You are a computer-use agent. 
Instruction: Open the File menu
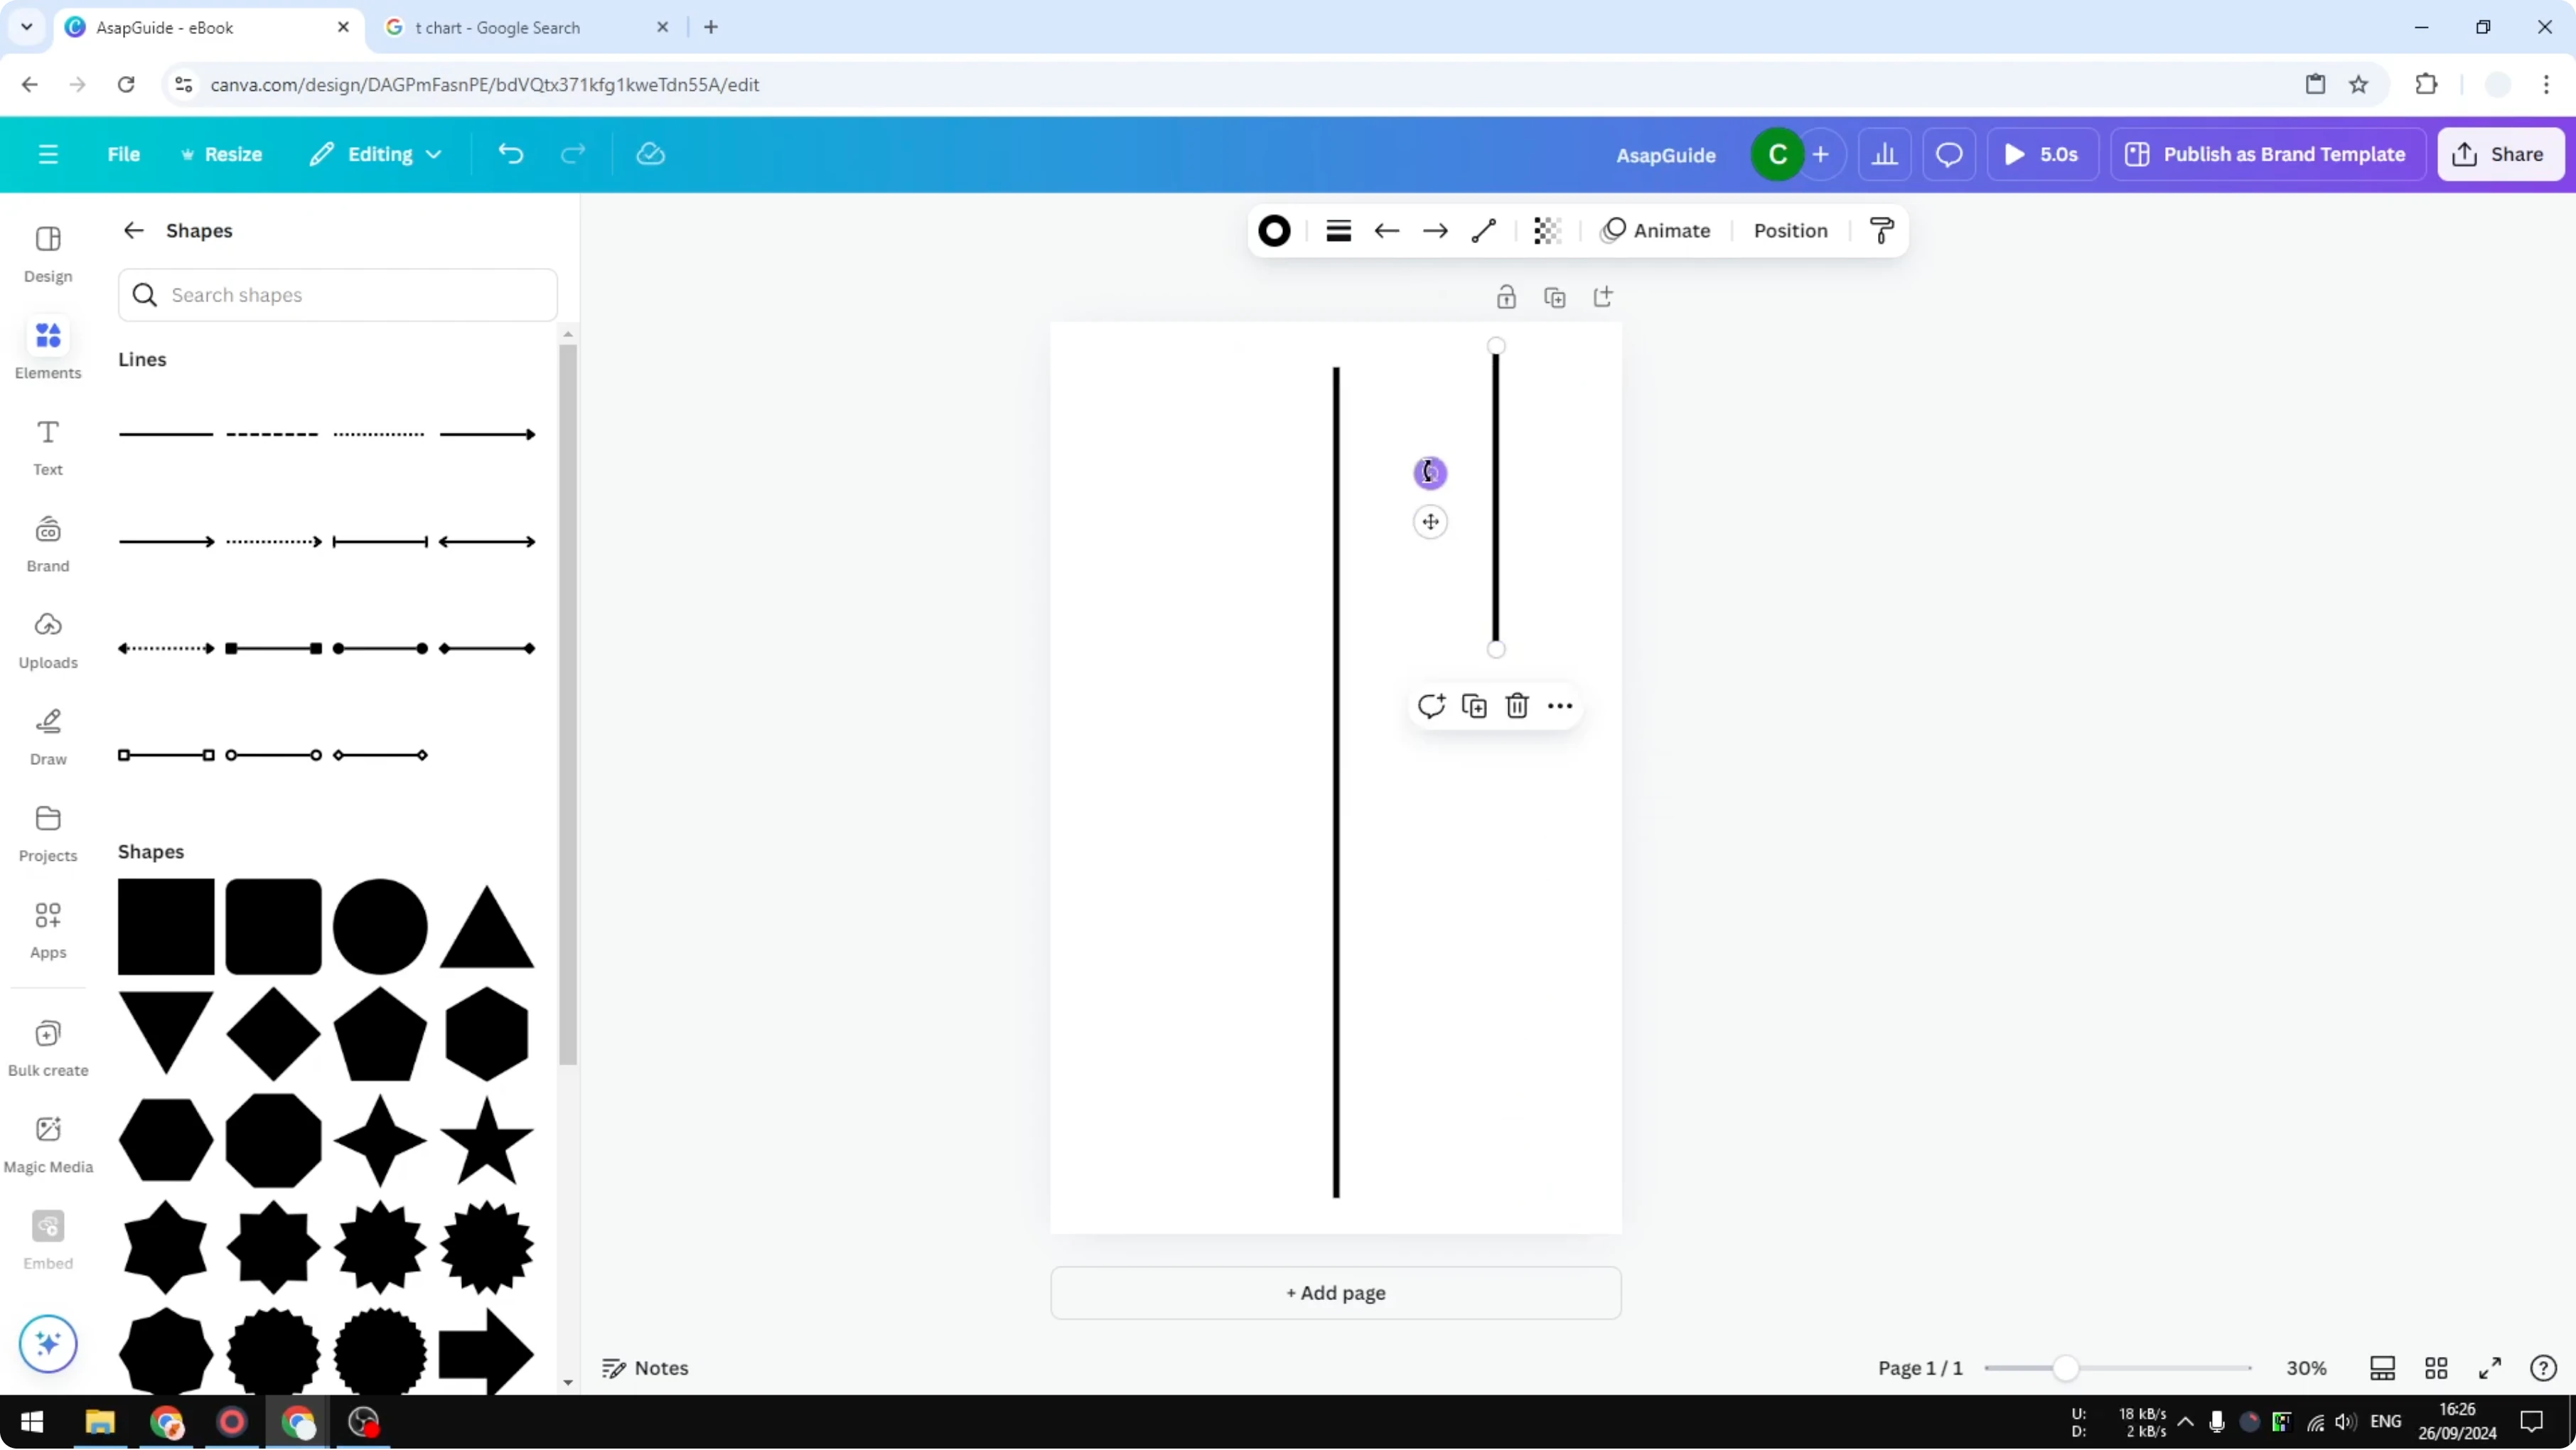pyautogui.click(x=124, y=154)
